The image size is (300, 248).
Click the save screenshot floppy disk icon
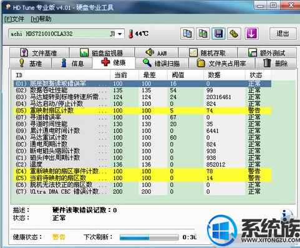pos(218,34)
